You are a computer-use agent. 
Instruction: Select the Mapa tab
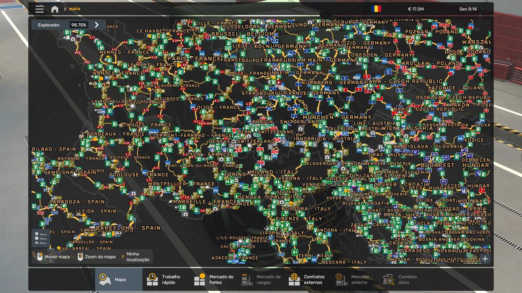119,279
